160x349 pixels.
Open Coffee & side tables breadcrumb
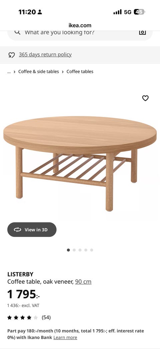[39, 72]
